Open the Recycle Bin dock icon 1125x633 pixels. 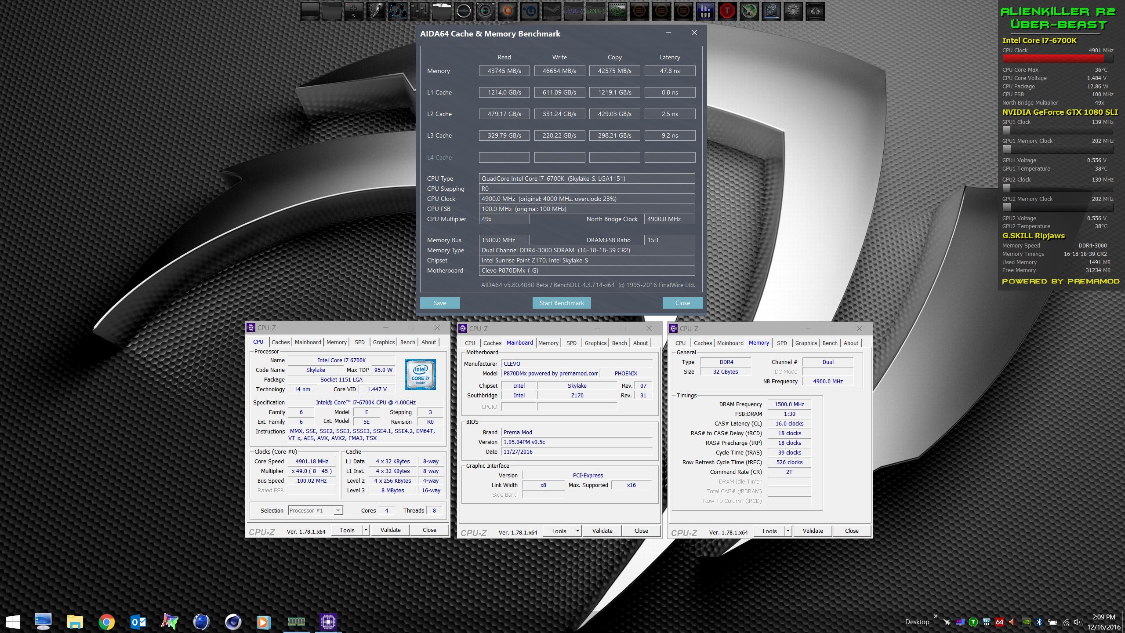click(x=815, y=11)
